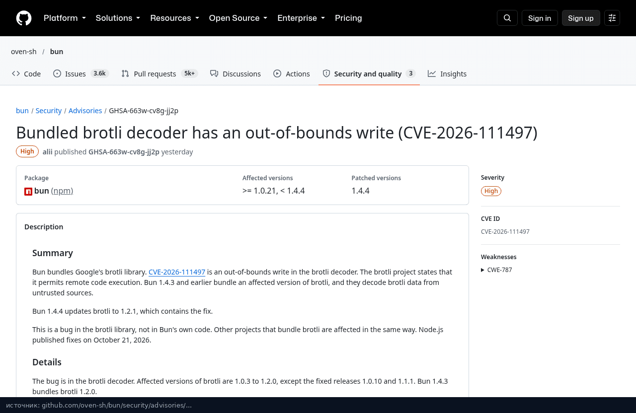This screenshot has width=636, height=413.
Task: Click the npm package logo icon
Action: point(28,191)
